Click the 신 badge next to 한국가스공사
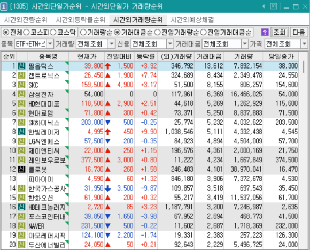Screen dimensions: 310x250 (21, 188)
